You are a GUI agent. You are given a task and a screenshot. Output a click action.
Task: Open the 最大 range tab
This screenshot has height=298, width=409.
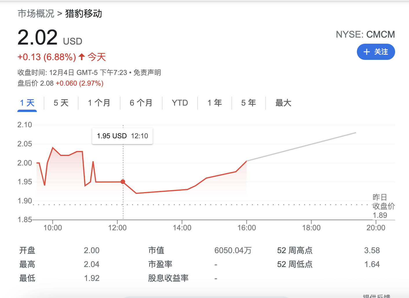click(283, 103)
